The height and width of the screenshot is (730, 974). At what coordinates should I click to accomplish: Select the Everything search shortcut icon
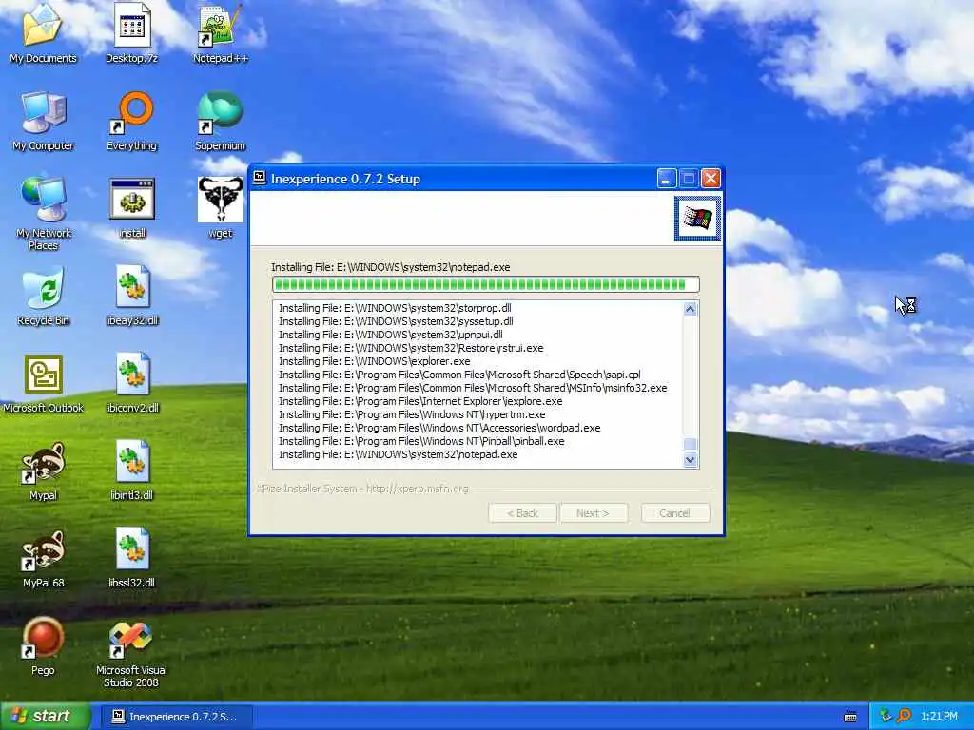tap(131, 121)
